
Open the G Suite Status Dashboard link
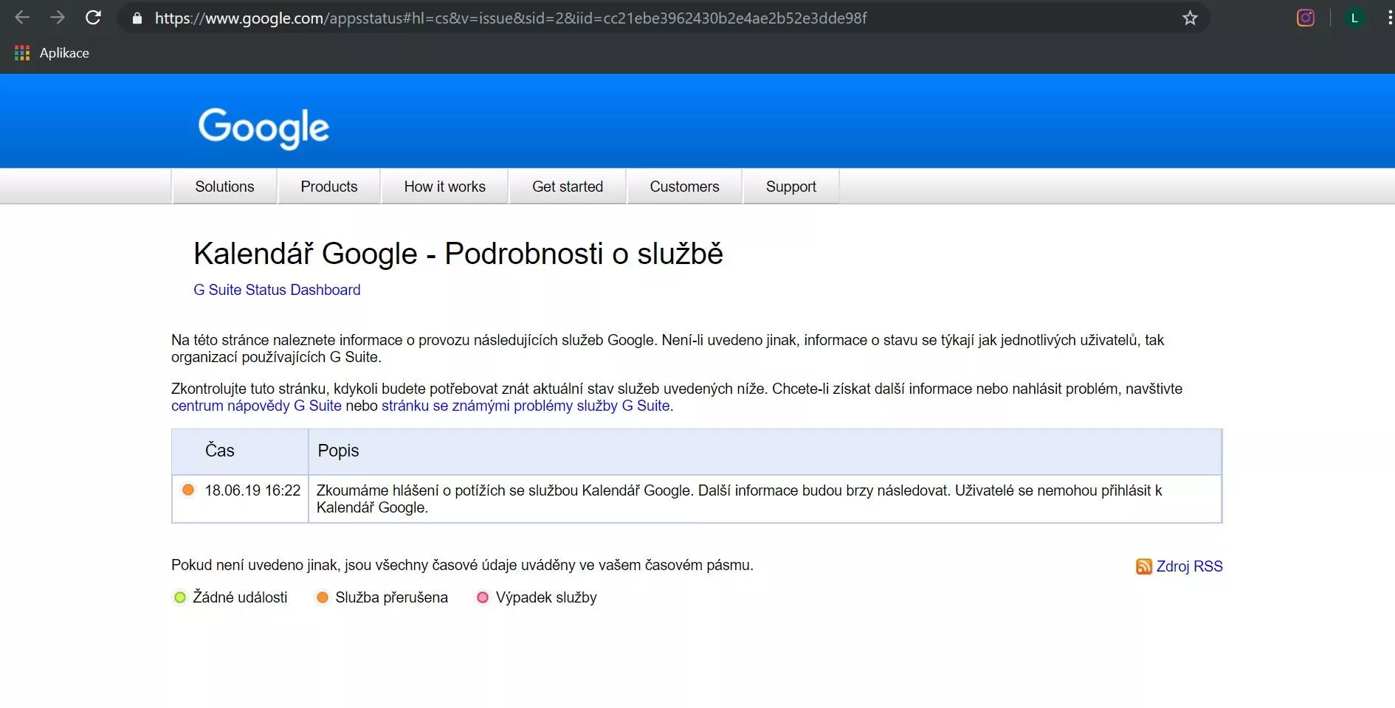(277, 290)
